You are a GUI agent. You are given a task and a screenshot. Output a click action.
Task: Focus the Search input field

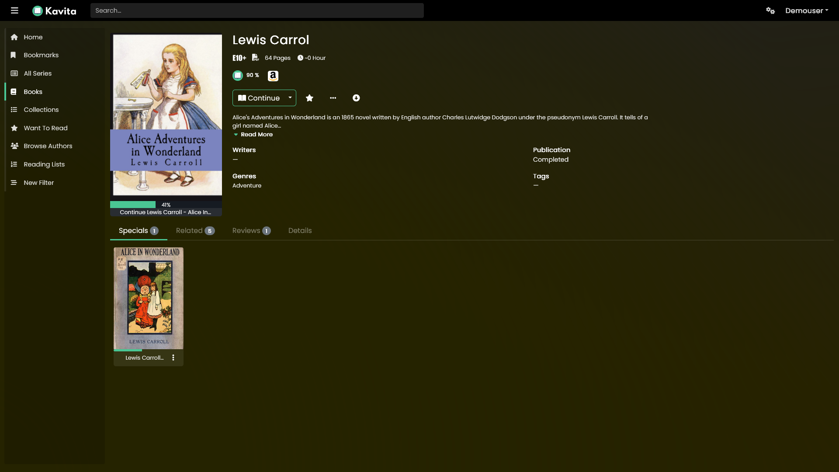click(x=257, y=10)
